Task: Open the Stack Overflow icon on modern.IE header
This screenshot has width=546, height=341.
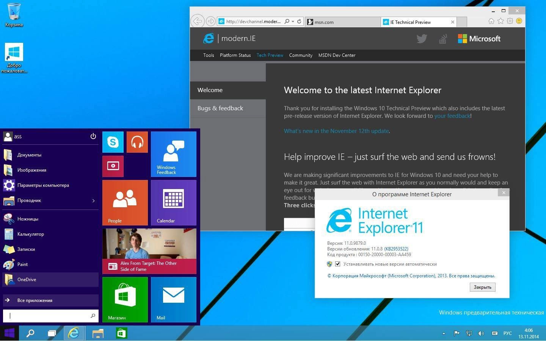Action: pos(443,39)
